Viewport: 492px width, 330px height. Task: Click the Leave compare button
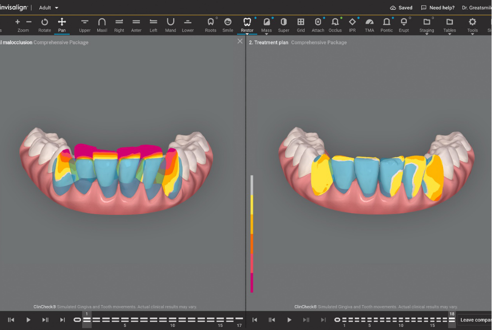475,320
